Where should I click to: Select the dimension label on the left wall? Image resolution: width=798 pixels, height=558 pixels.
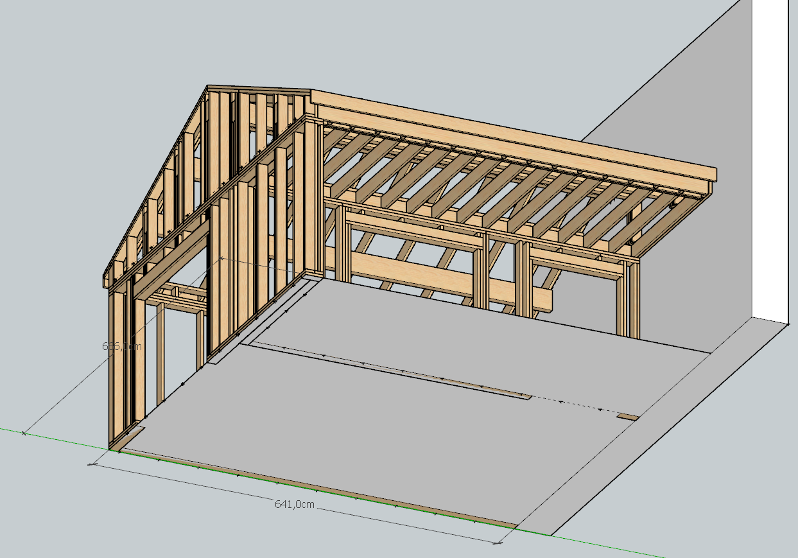point(122,346)
